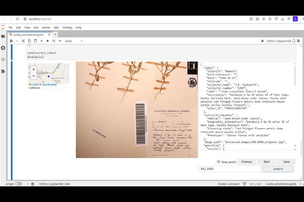Select the curate_annotations.ipynb tab

28,35
